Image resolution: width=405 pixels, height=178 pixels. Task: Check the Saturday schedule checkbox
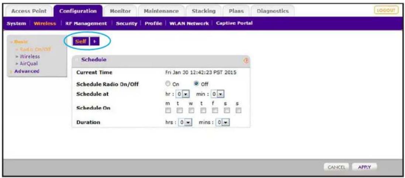226,110
